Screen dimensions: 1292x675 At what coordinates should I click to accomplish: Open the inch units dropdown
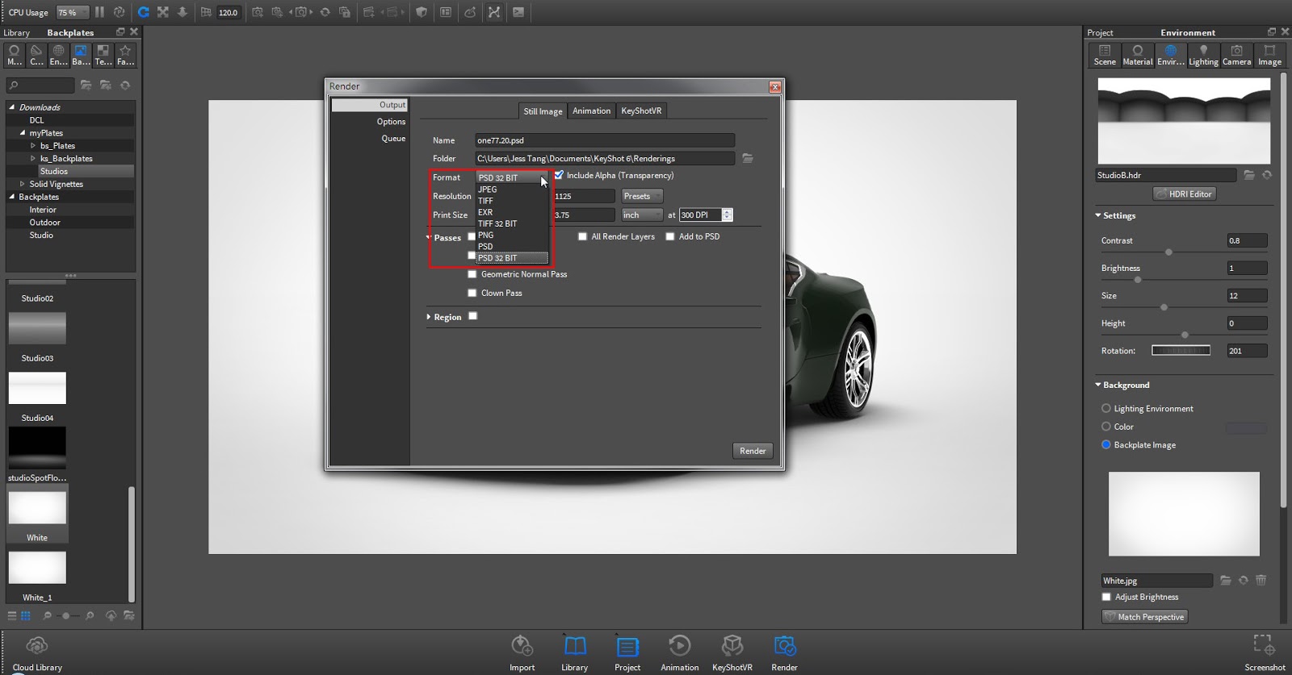point(642,215)
